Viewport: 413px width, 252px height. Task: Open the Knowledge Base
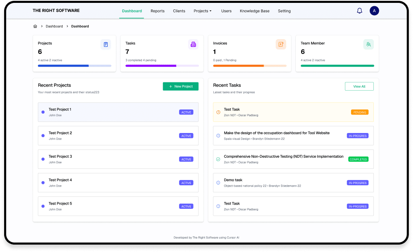[x=254, y=11]
